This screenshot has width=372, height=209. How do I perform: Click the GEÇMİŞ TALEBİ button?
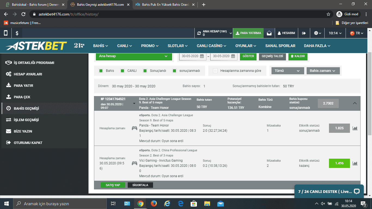point(272,56)
